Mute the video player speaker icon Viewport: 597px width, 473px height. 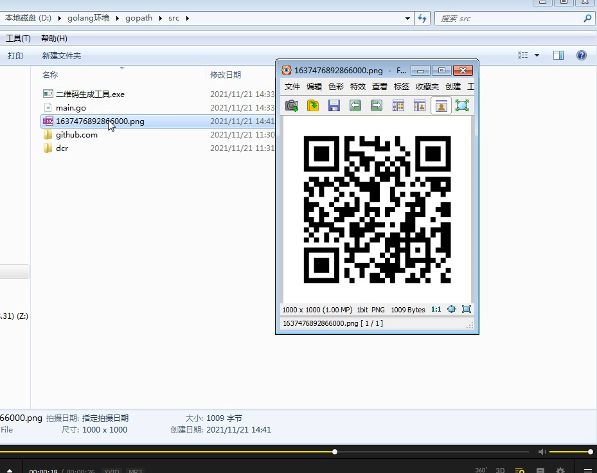(542, 452)
